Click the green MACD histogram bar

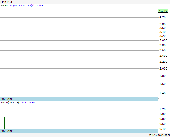(x=3, y=123)
